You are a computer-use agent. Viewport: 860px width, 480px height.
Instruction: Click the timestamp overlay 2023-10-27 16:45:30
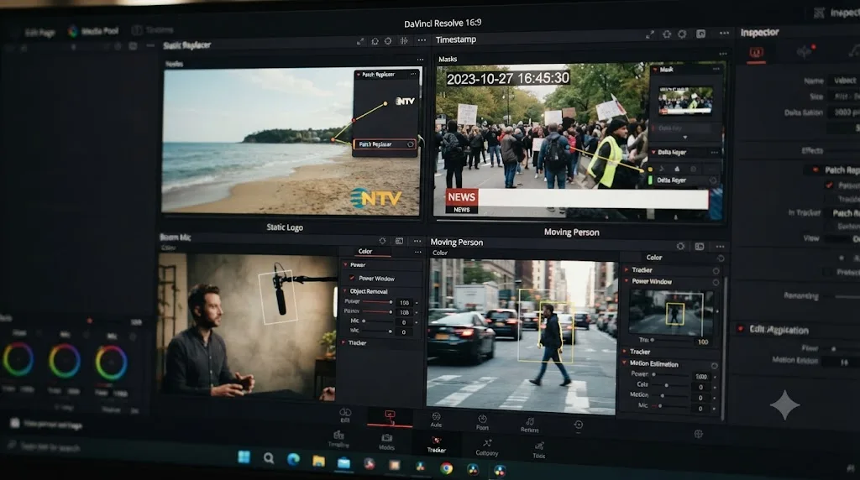[x=507, y=78]
